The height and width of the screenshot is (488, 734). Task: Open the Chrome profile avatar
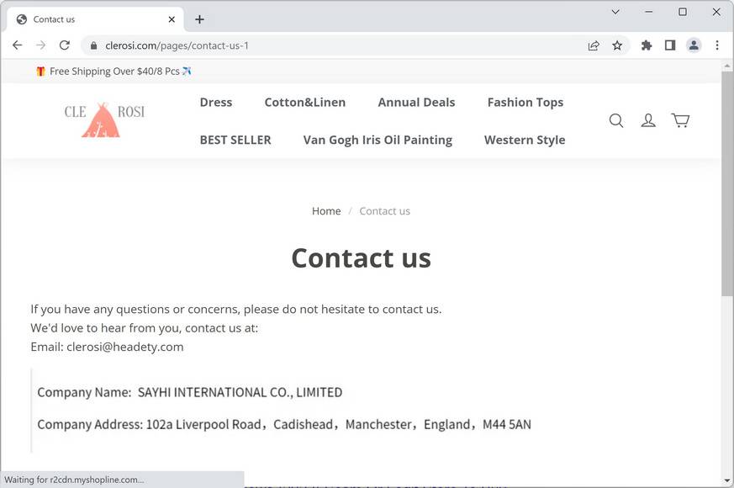coord(694,45)
